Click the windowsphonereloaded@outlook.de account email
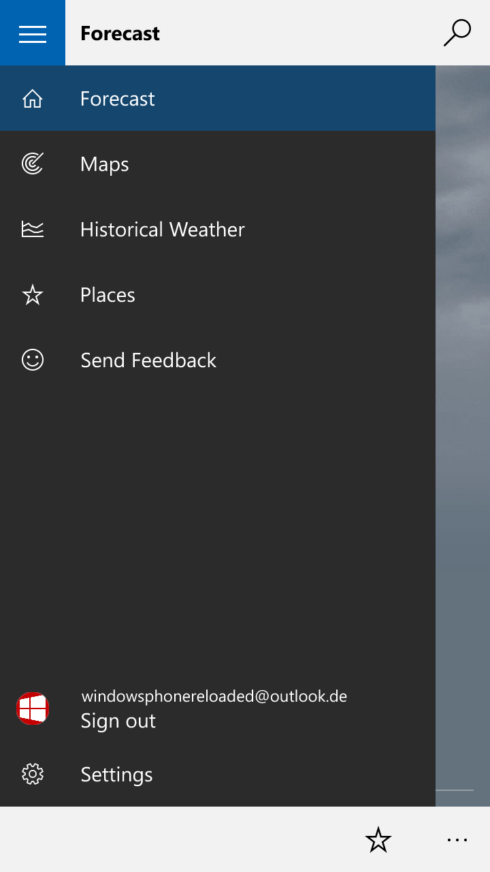 pos(214,696)
